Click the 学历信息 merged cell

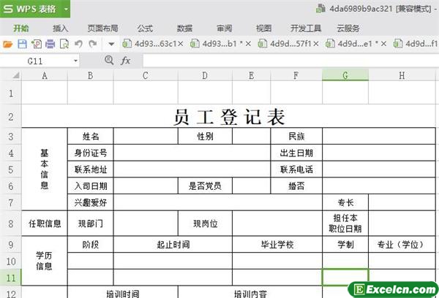point(45,261)
